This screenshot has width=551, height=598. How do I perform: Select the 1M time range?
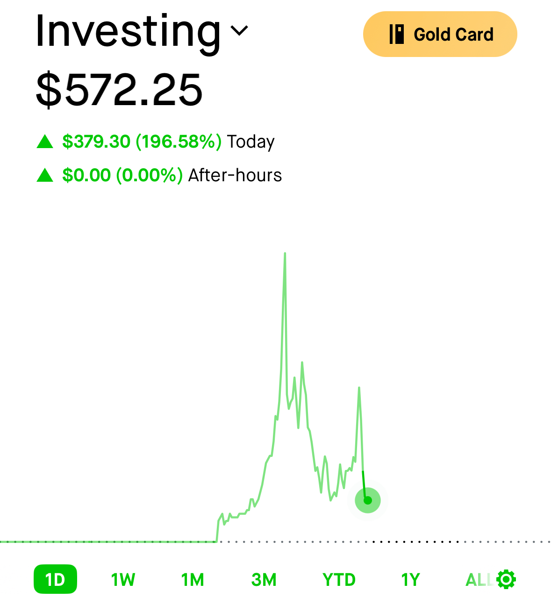193,580
